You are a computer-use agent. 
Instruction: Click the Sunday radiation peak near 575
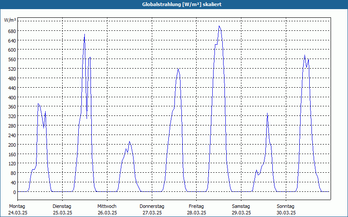[305, 55]
